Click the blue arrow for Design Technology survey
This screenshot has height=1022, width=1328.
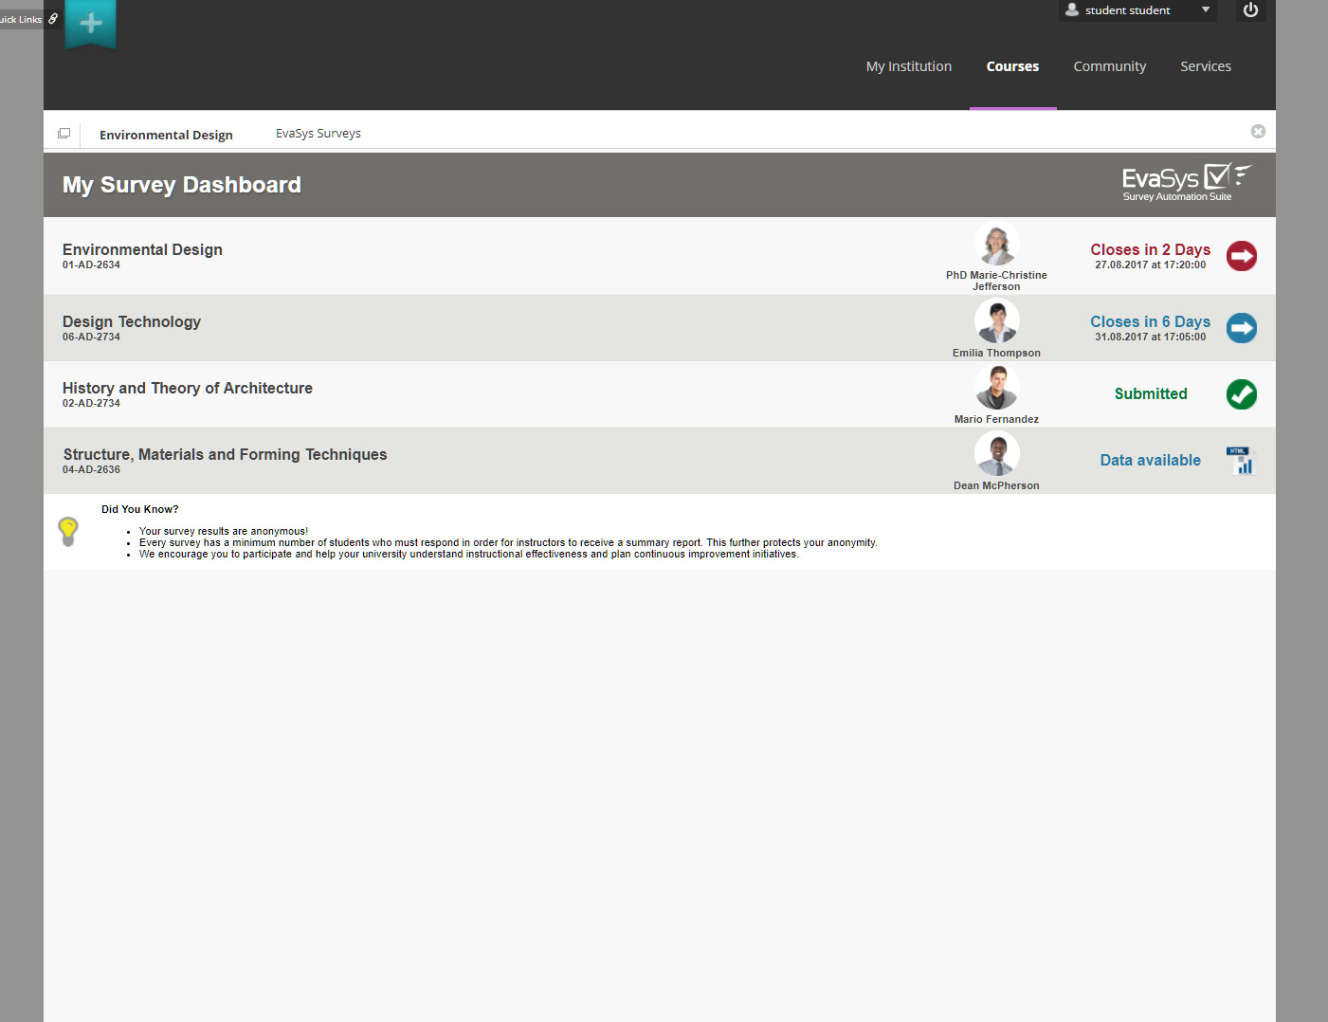pyautogui.click(x=1241, y=328)
